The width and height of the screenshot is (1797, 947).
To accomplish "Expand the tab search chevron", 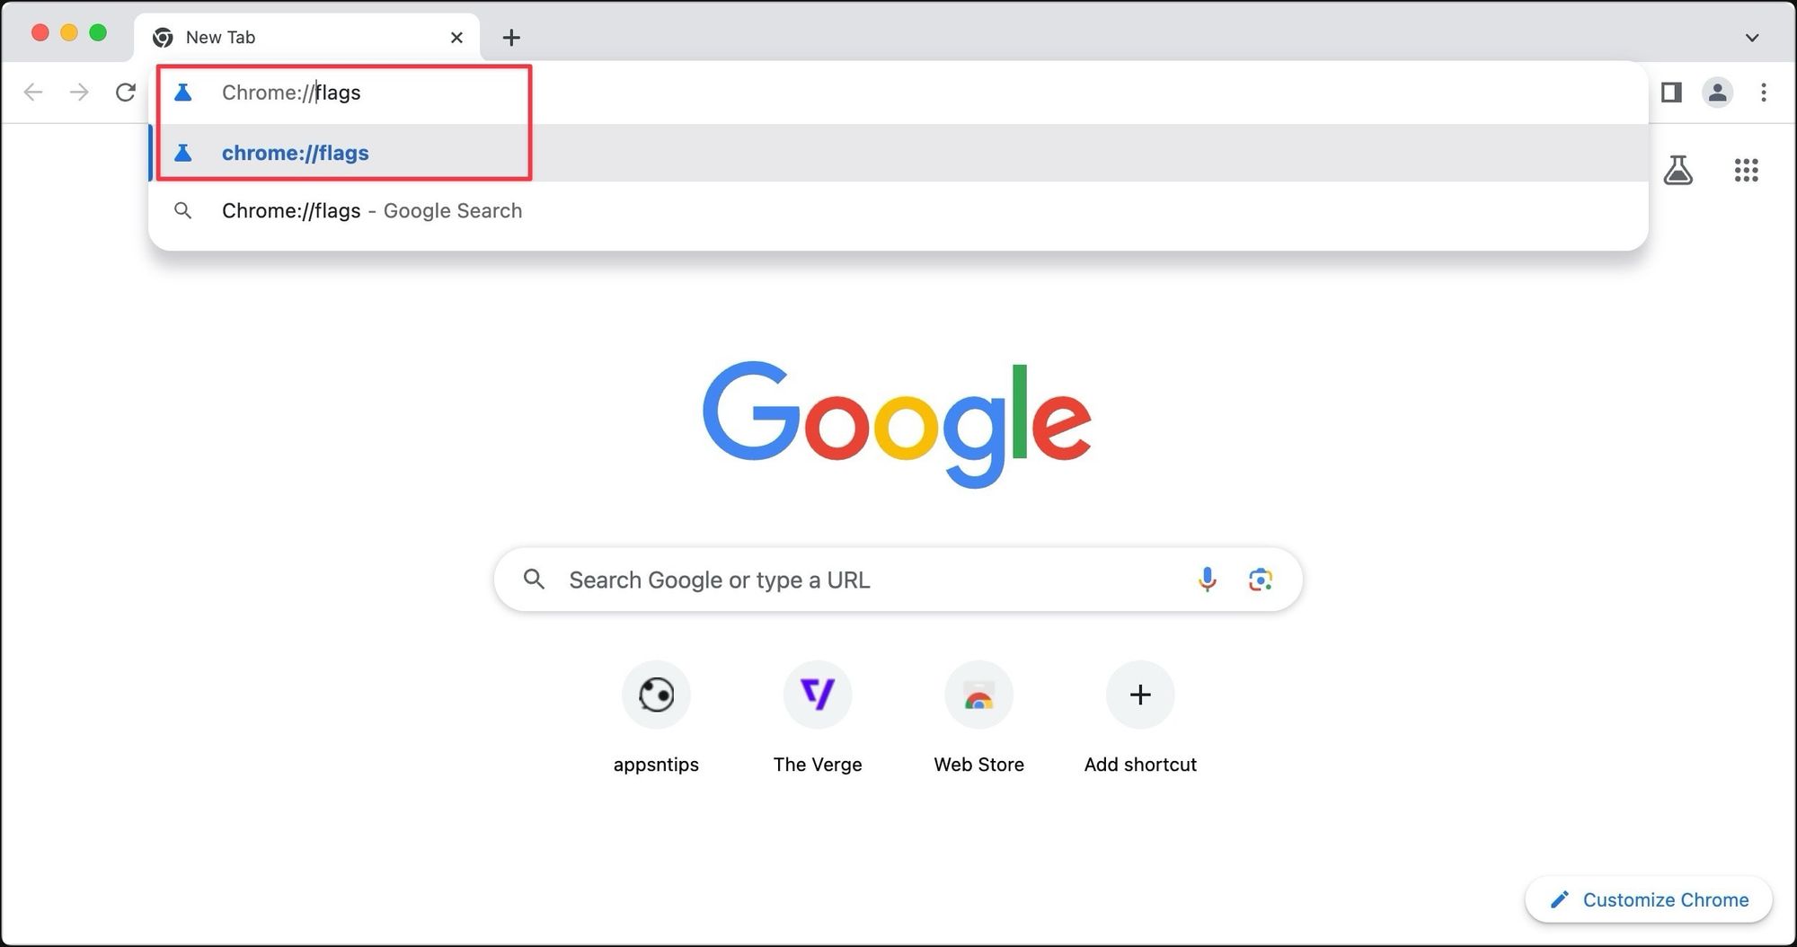I will tap(1751, 38).
